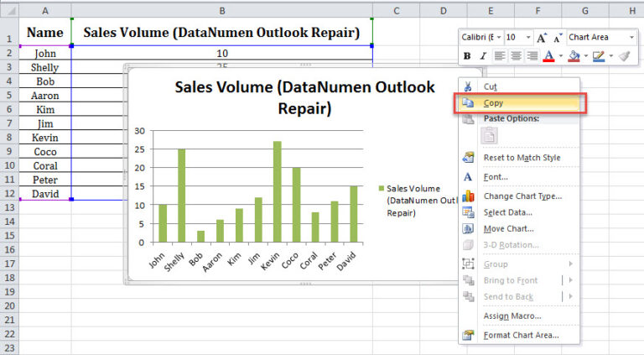Click the Shape Outline pencil icon
The width and height of the screenshot is (644, 355).
(598, 56)
